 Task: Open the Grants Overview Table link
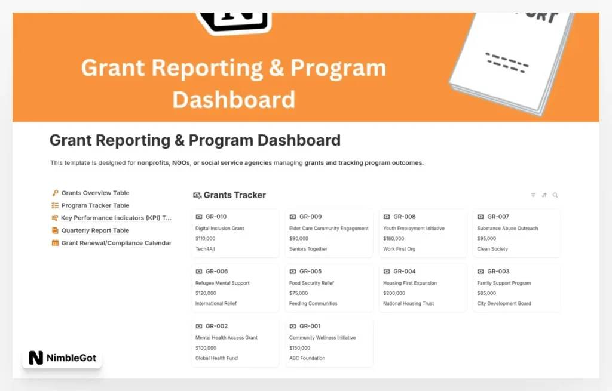pyautogui.click(x=95, y=192)
